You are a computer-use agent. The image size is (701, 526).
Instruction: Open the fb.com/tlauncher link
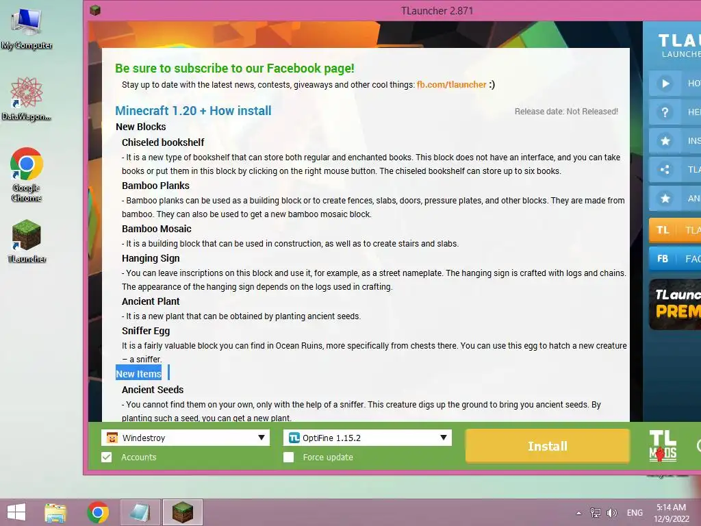451,84
